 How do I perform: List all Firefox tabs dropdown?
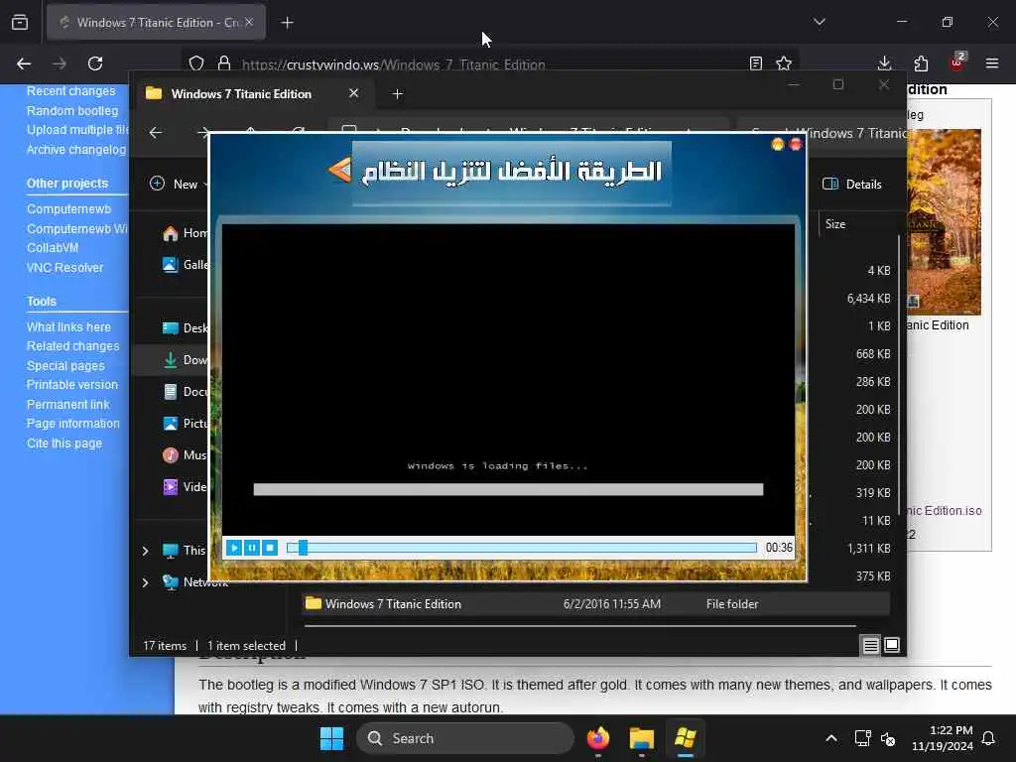(820, 22)
